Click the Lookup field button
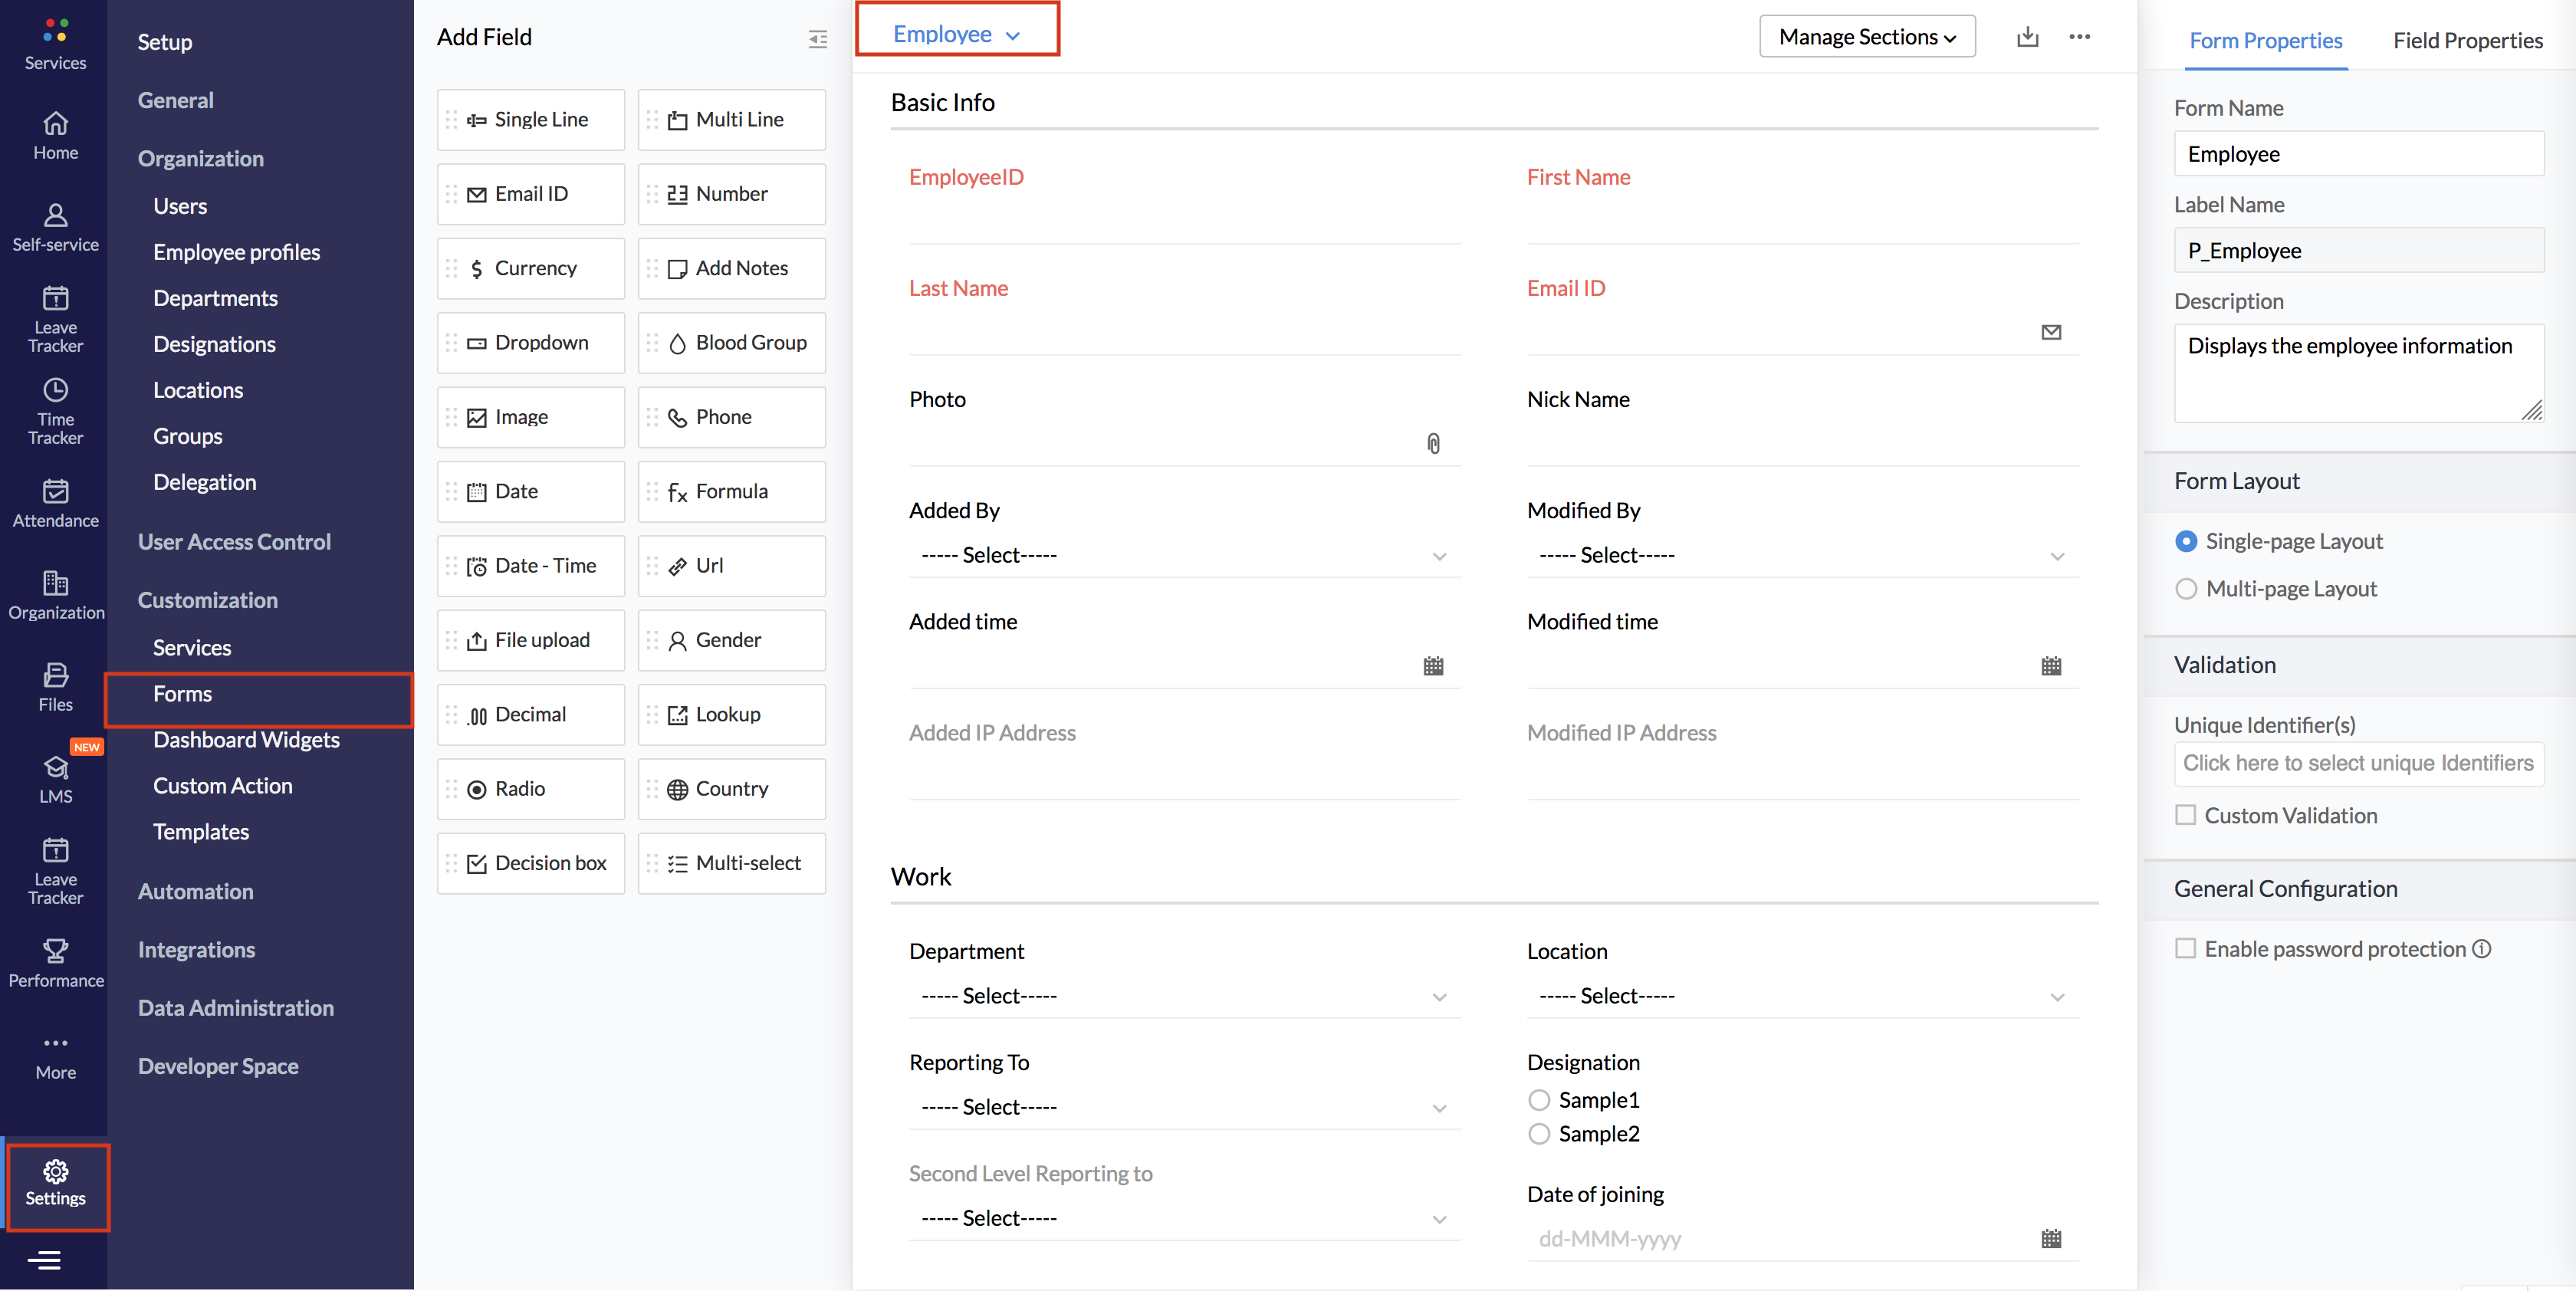 pos(731,715)
